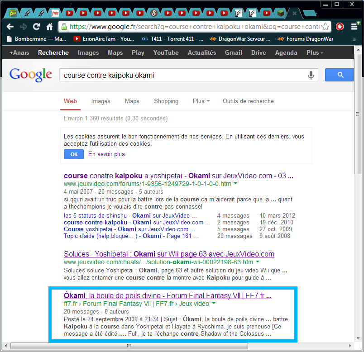Open YouTube from the black Google bar
The width and height of the screenshot is (364, 352).
pyautogui.click(x=166, y=52)
